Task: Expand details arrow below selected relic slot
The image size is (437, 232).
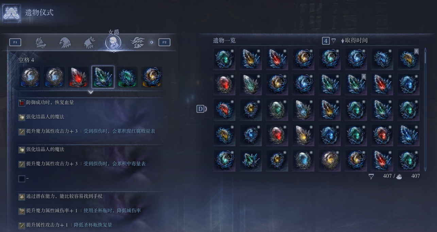Action: (x=91, y=92)
